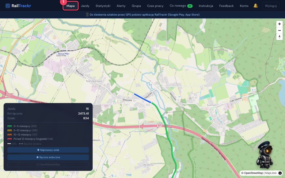Open Instrukcja page
Image resolution: width=285 pixels, height=178 pixels.
click(x=206, y=6)
